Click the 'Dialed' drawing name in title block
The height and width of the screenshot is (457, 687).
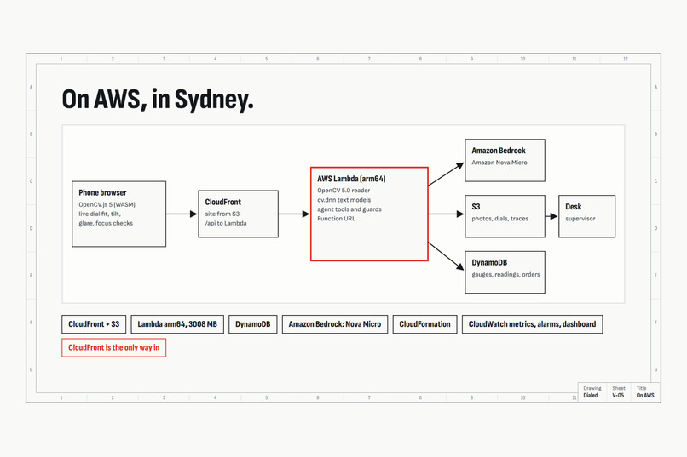(x=590, y=396)
